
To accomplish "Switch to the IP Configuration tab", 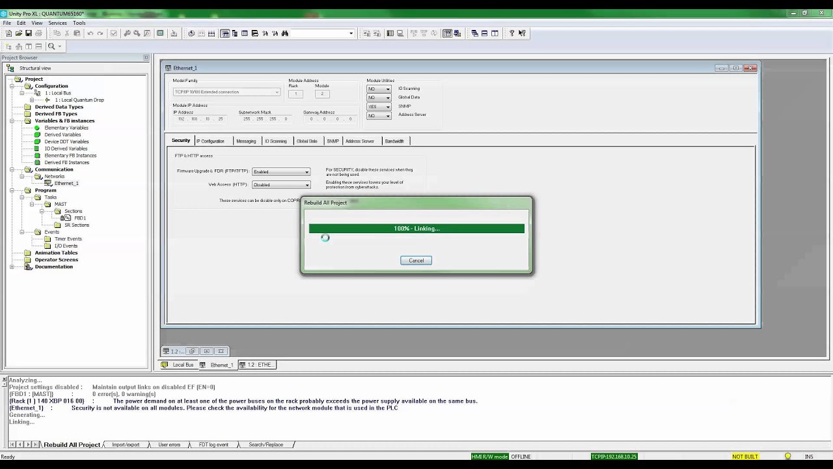I will pos(210,141).
